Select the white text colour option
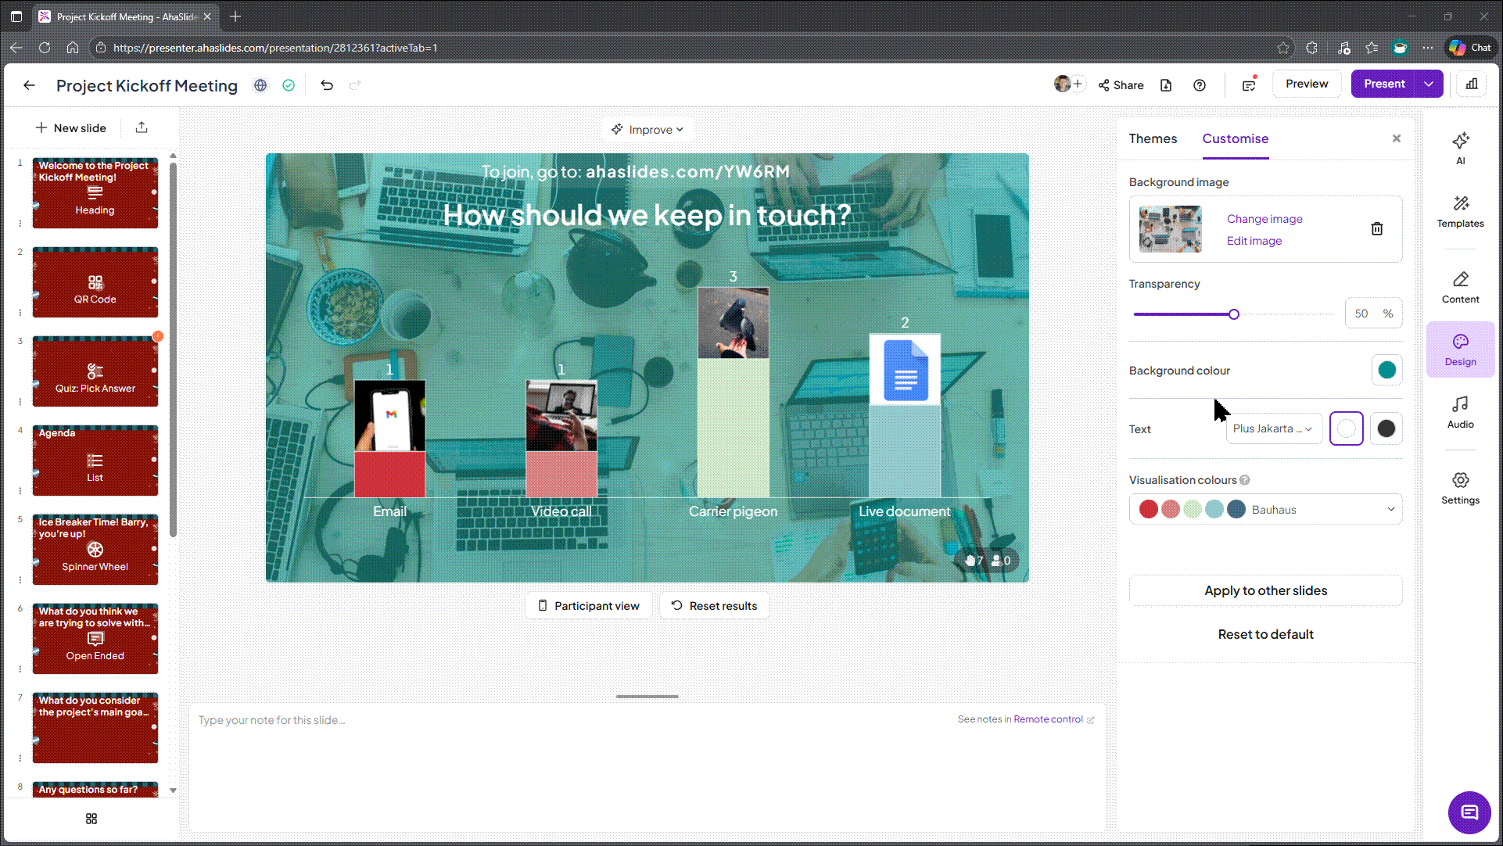Screen dimensions: 1503x846 click(1346, 428)
